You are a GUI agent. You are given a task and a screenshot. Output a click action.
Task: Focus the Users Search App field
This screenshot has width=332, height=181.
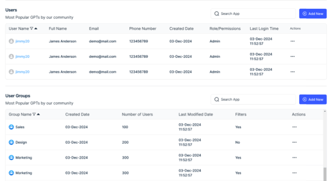(253, 14)
